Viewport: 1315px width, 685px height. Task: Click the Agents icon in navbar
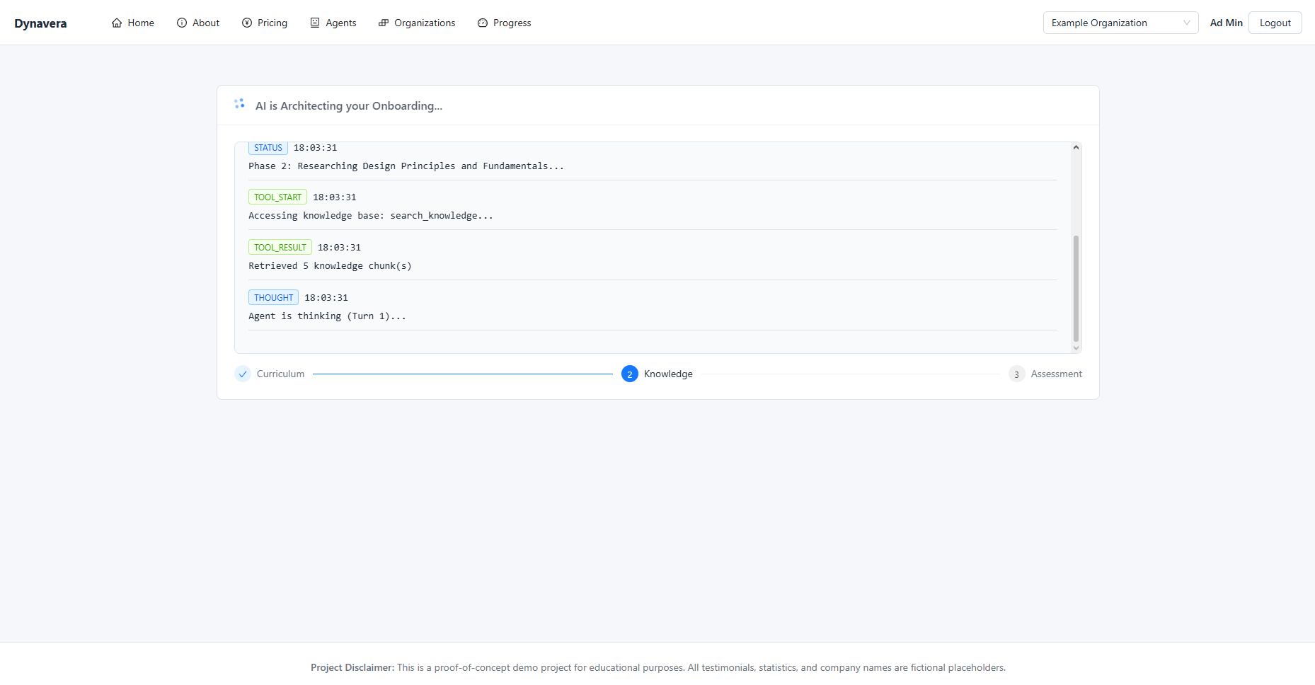[315, 23]
